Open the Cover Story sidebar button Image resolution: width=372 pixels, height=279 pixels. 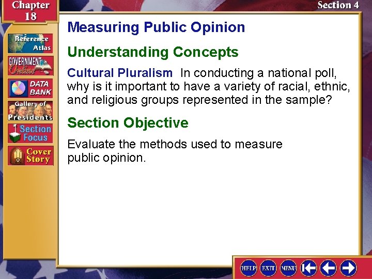click(x=30, y=156)
